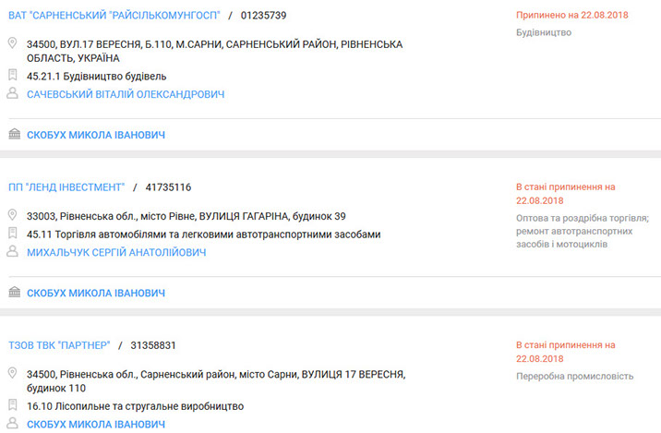Click the bookmark icon next to 45.11 Торгівля автомобілями
This screenshot has height=433, width=661.
13,235
